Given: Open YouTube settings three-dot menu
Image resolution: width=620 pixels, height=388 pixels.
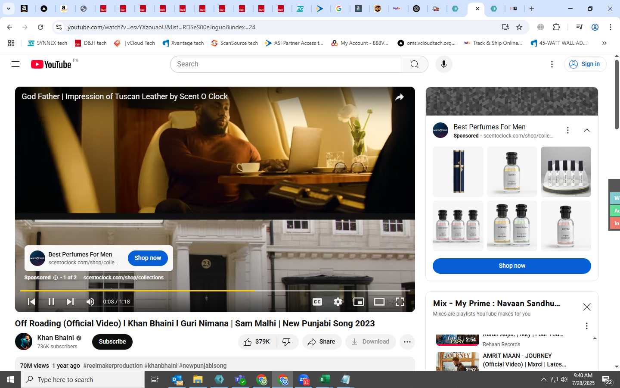Looking at the screenshot, I should tap(552, 64).
